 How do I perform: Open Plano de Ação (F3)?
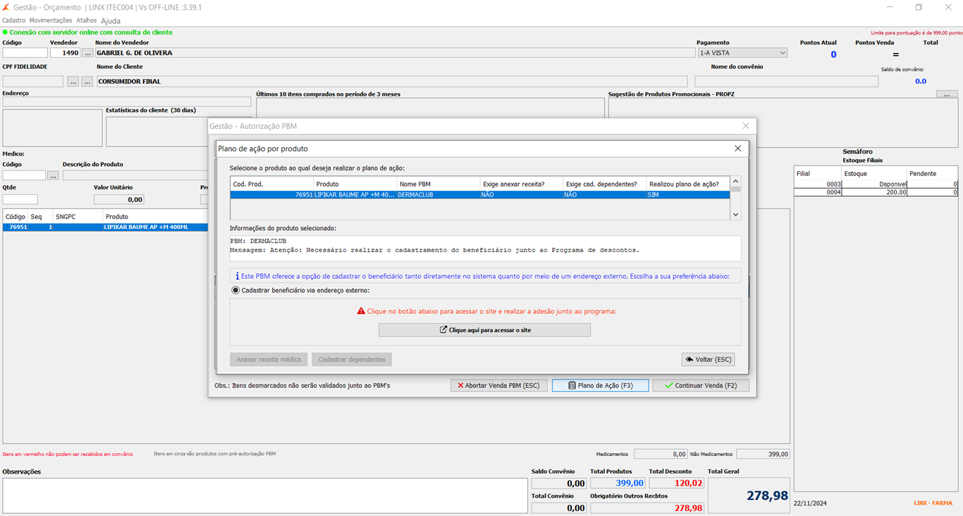click(x=600, y=386)
